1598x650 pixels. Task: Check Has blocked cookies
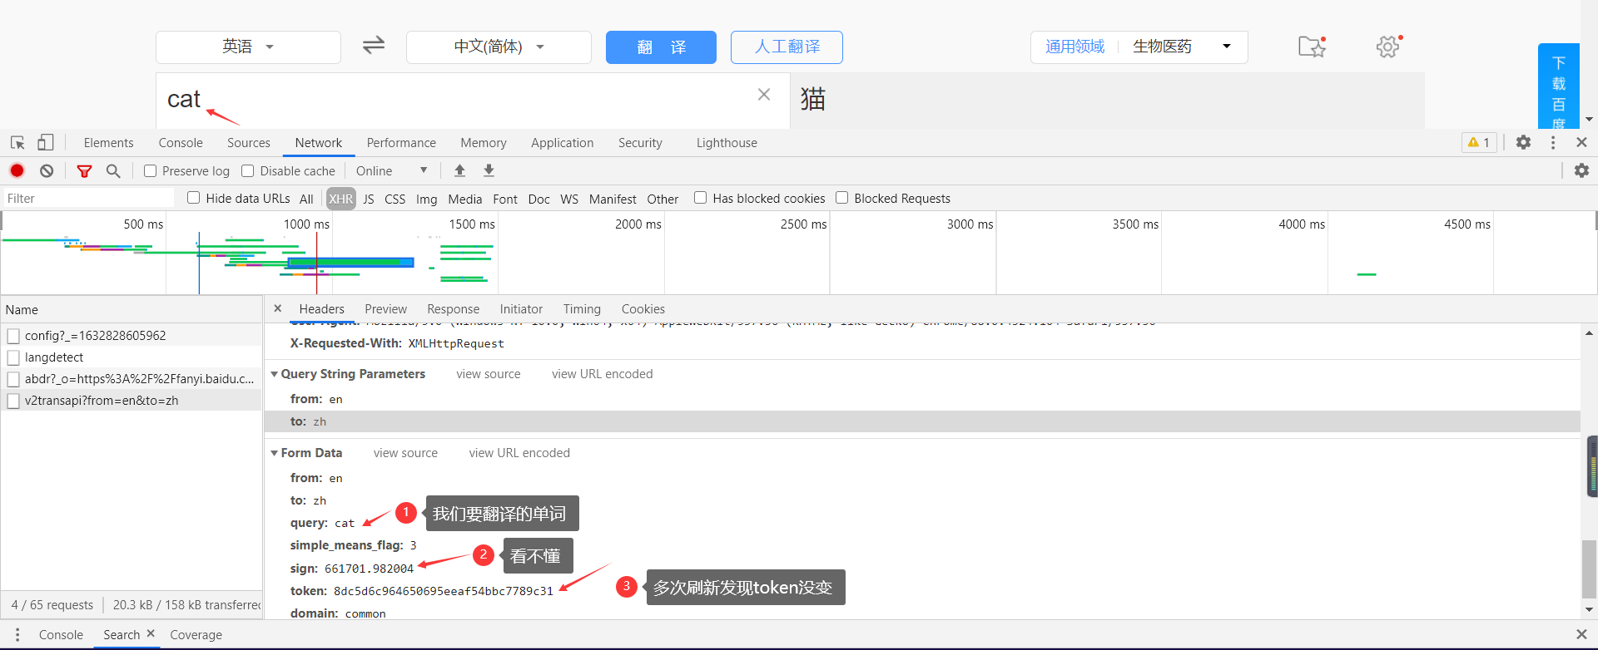point(701,198)
